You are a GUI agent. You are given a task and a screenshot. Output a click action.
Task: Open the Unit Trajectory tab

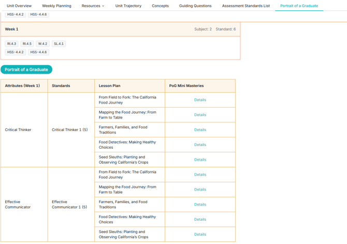tap(128, 6)
